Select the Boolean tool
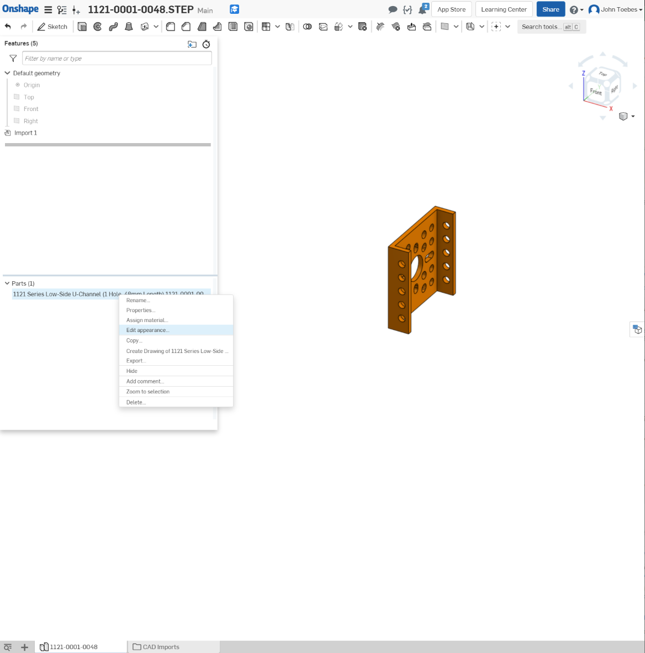The height and width of the screenshot is (653, 645). click(307, 27)
